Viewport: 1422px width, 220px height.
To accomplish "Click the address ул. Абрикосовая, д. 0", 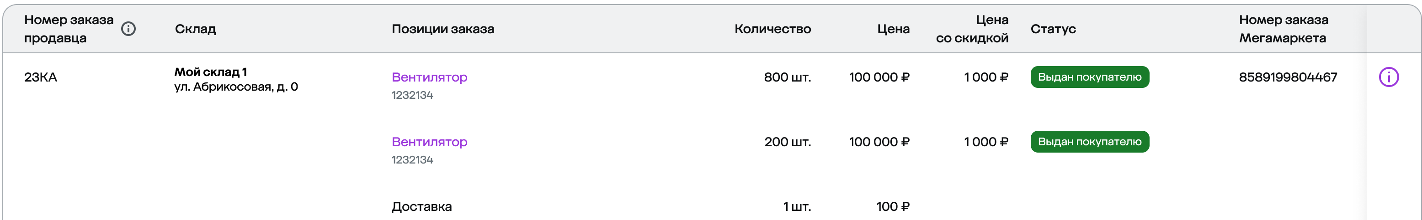I will (236, 87).
